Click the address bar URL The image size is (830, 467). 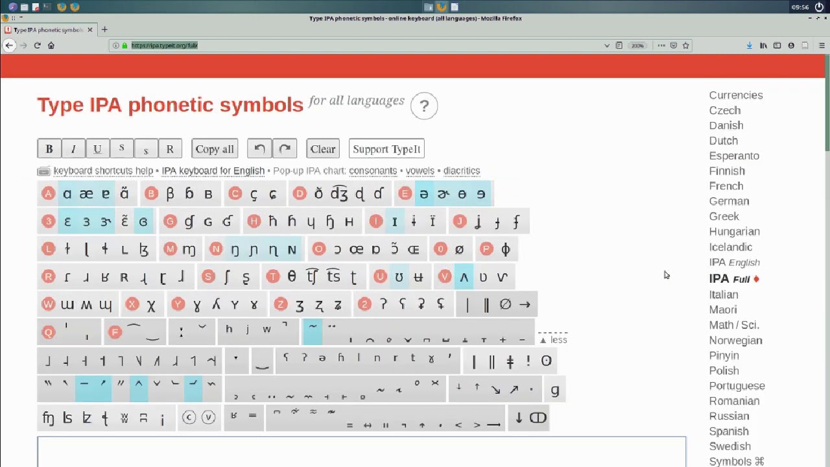point(164,45)
